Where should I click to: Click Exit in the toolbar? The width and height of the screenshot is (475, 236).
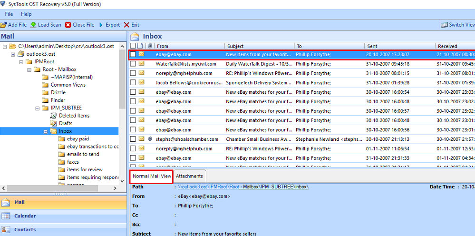132,25
